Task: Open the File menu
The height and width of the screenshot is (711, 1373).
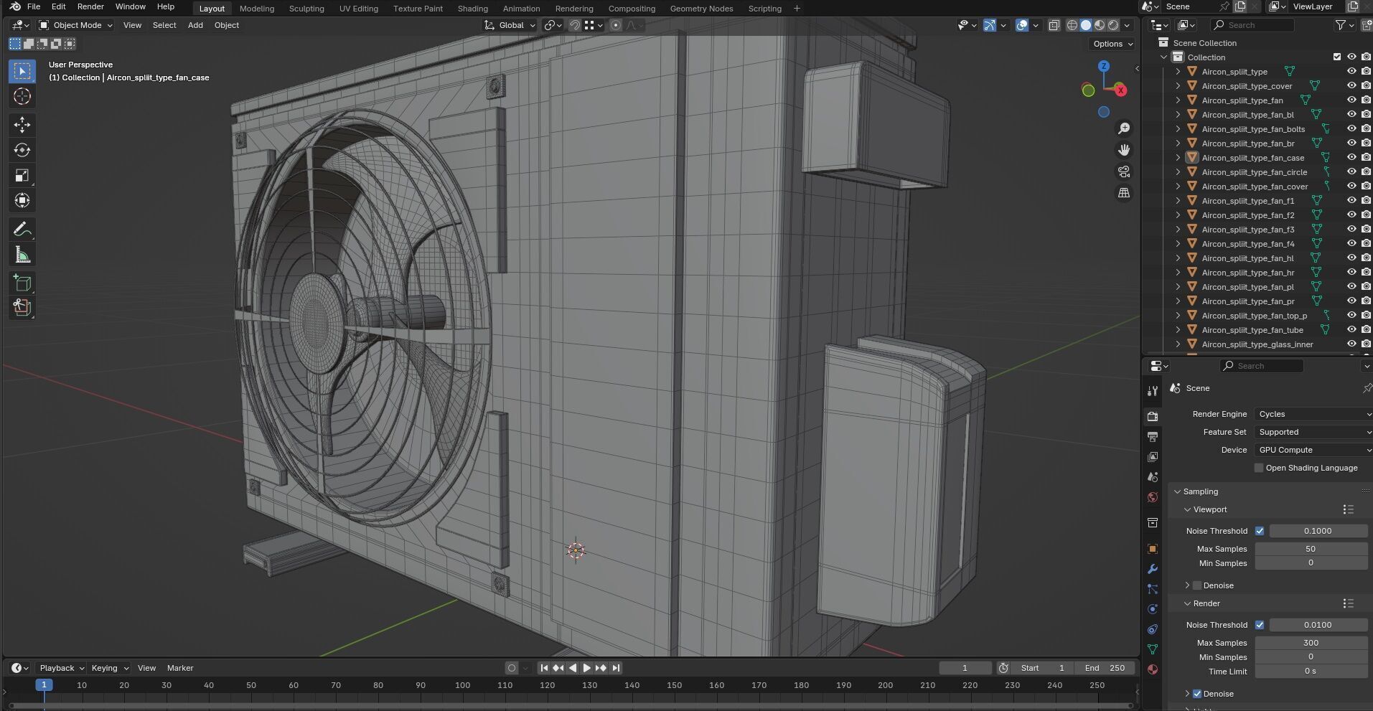Action: tap(33, 6)
